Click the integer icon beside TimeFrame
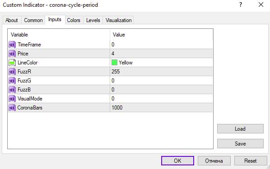Screen dimensions: 270x169 (12, 45)
